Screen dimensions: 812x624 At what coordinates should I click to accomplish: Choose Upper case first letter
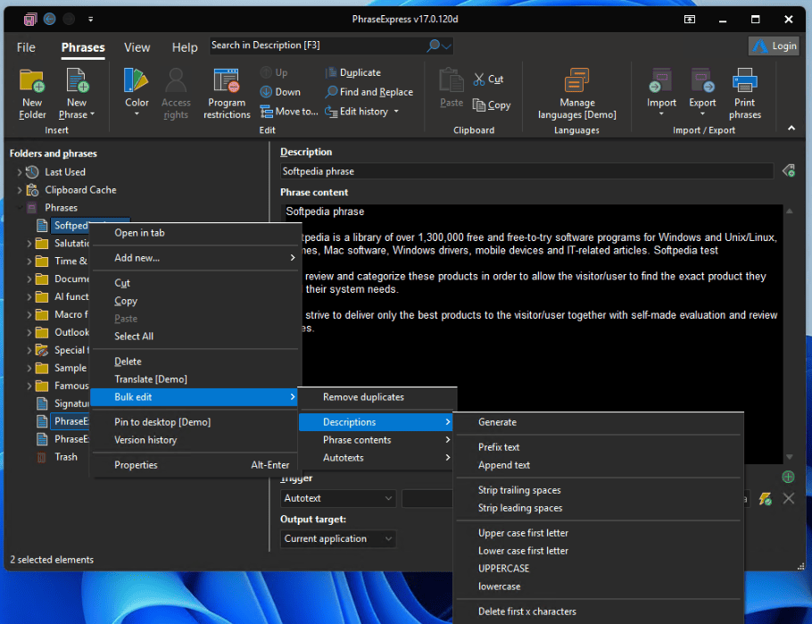[x=598, y=533]
